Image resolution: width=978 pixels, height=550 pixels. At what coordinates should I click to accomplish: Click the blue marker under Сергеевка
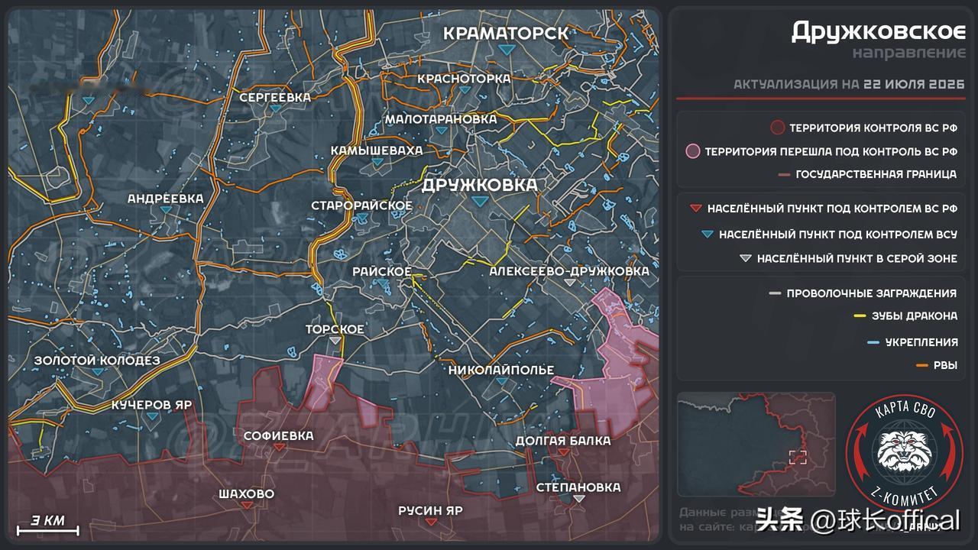point(275,109)
